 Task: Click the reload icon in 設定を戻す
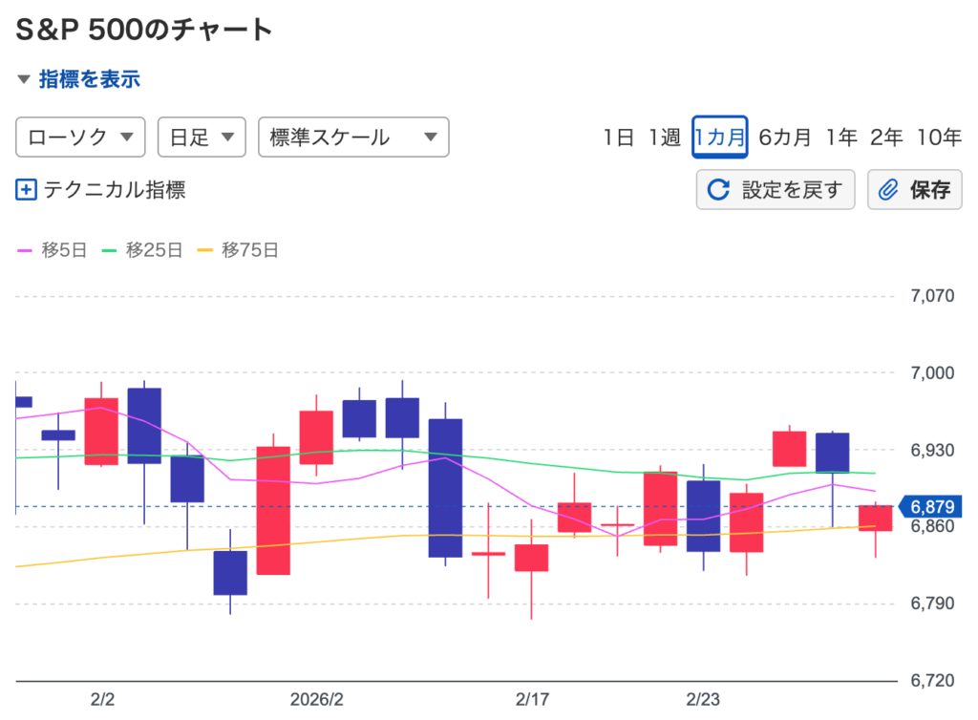tap(718, 190)
